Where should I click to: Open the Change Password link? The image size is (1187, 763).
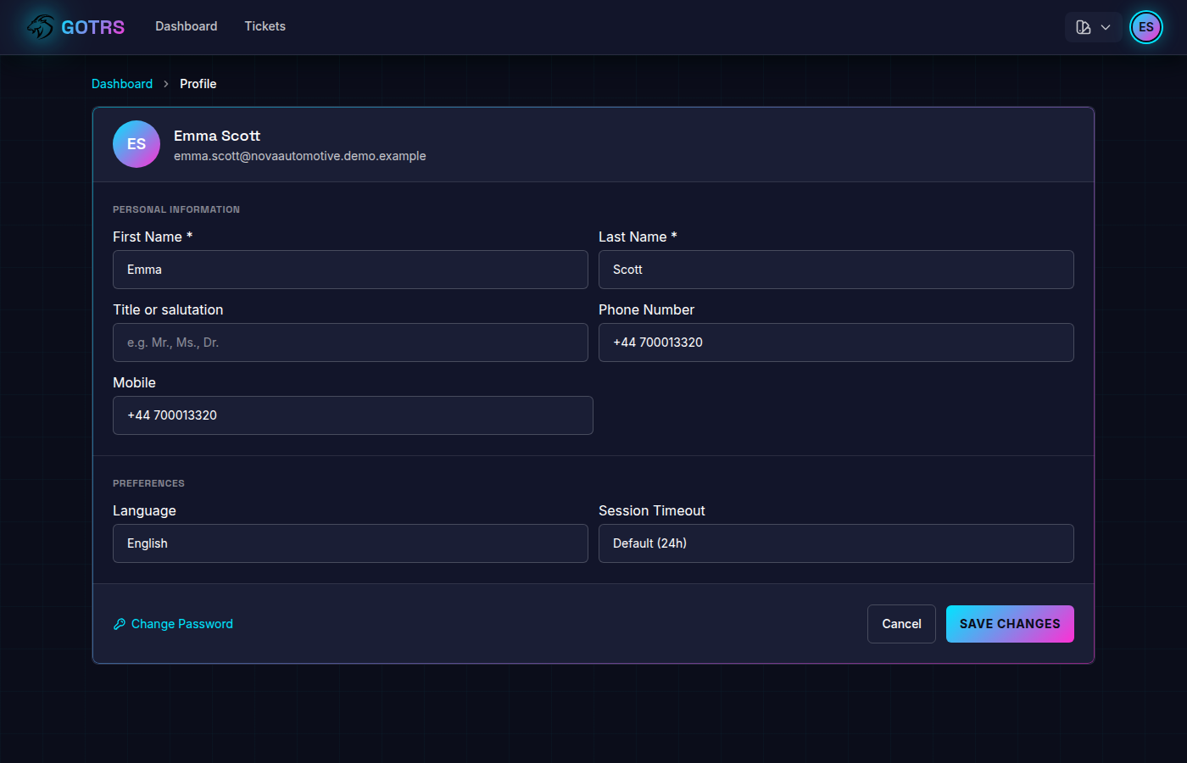tap(181, 623)
